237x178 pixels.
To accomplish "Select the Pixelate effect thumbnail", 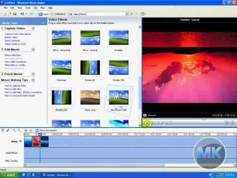I will tap(118, 38).
